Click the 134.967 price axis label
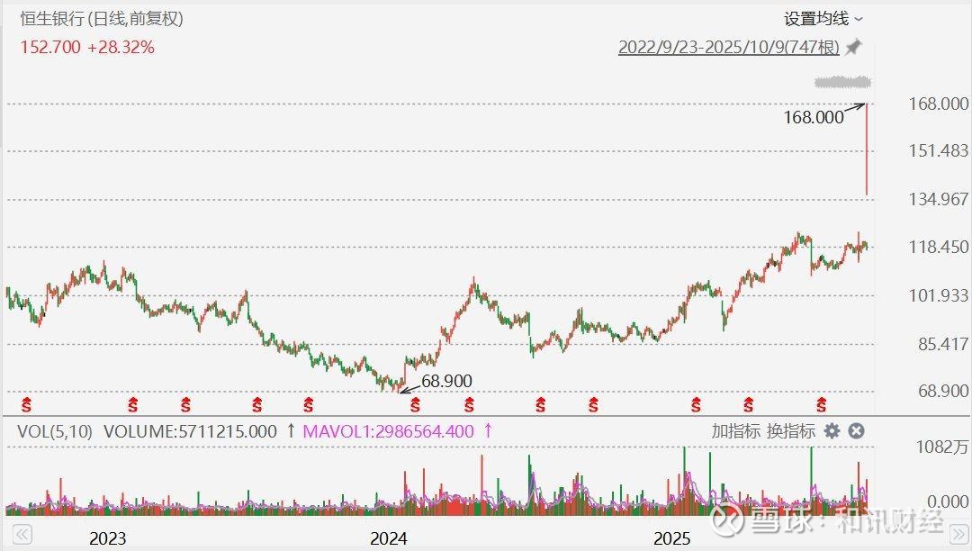Viewport: 972px width, 551px height. tap(938, 199)
